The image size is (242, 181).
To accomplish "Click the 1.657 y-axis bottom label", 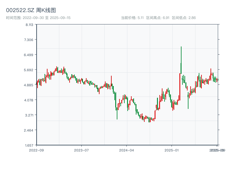I will (x=29, y=145).
